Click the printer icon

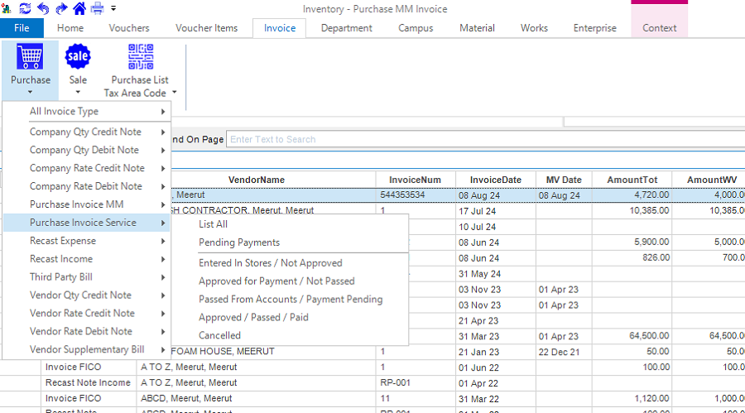click(97, 9)
